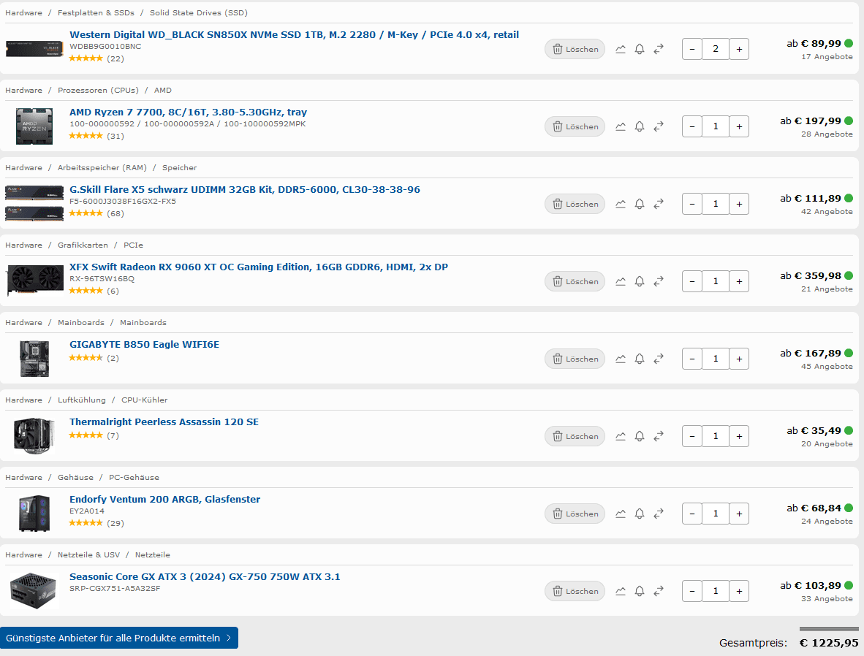Edit quantity field for Thermalright Peerless Assassin
This screenshot has height=656, width=864.
pos(715,436)
